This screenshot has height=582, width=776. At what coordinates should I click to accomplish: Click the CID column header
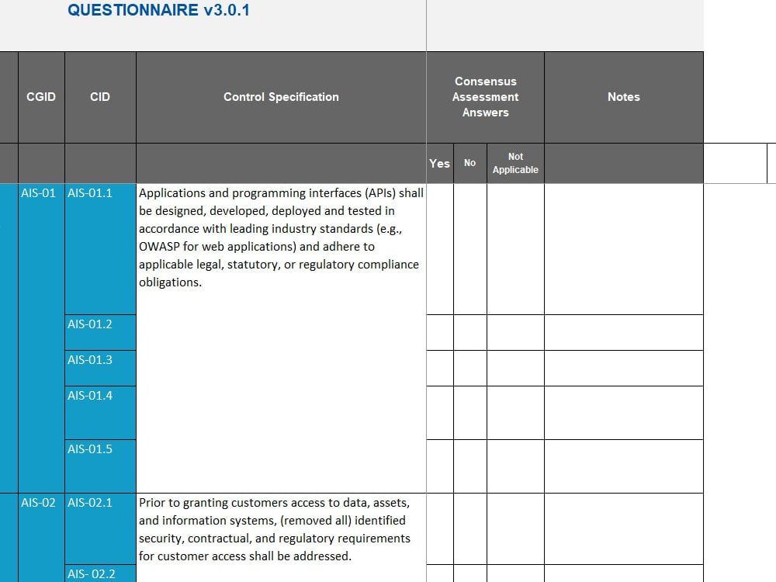[100, 97]
